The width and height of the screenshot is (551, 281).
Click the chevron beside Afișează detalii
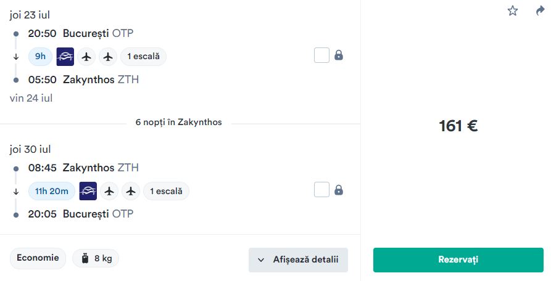[x=261, y=260]
